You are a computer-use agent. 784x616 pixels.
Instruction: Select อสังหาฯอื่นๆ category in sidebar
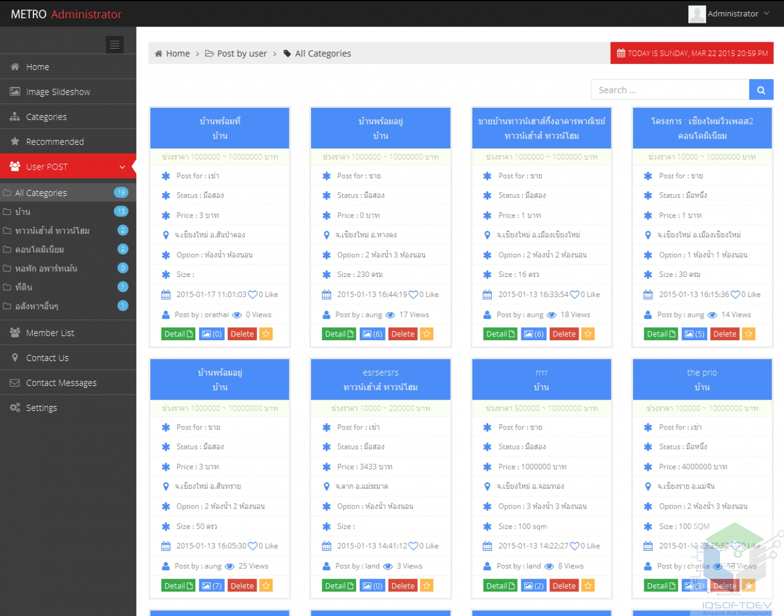click(x=68, y=305)
